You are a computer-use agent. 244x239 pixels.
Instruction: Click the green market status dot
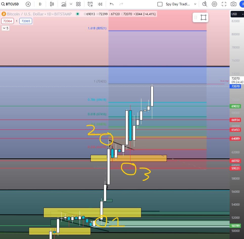(x=77, y=14)
